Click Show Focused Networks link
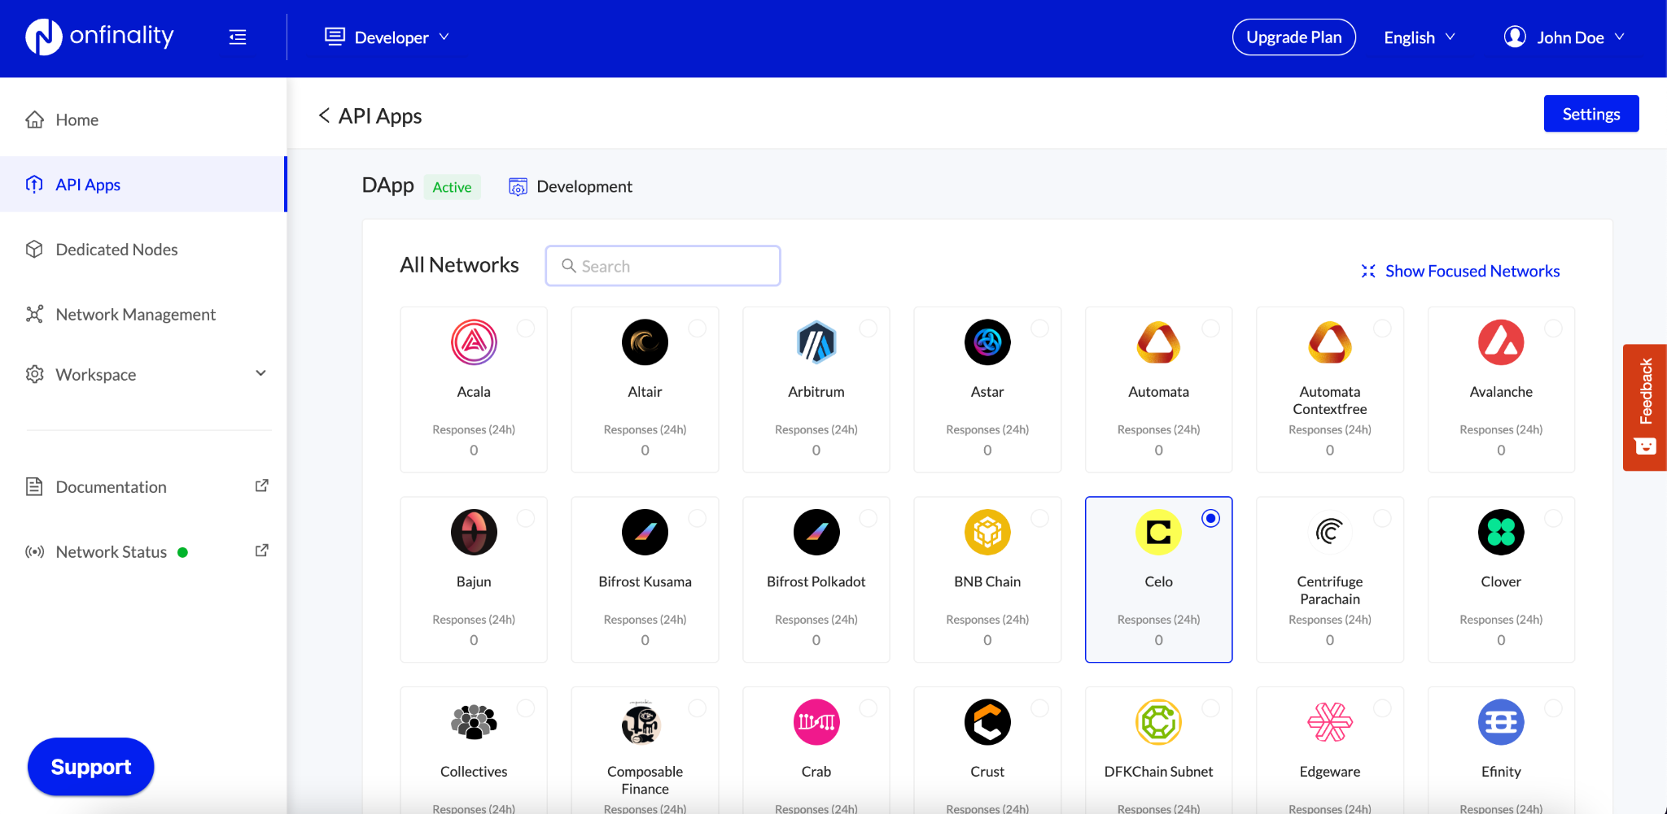1667x814 pixels. point(1460,271)
